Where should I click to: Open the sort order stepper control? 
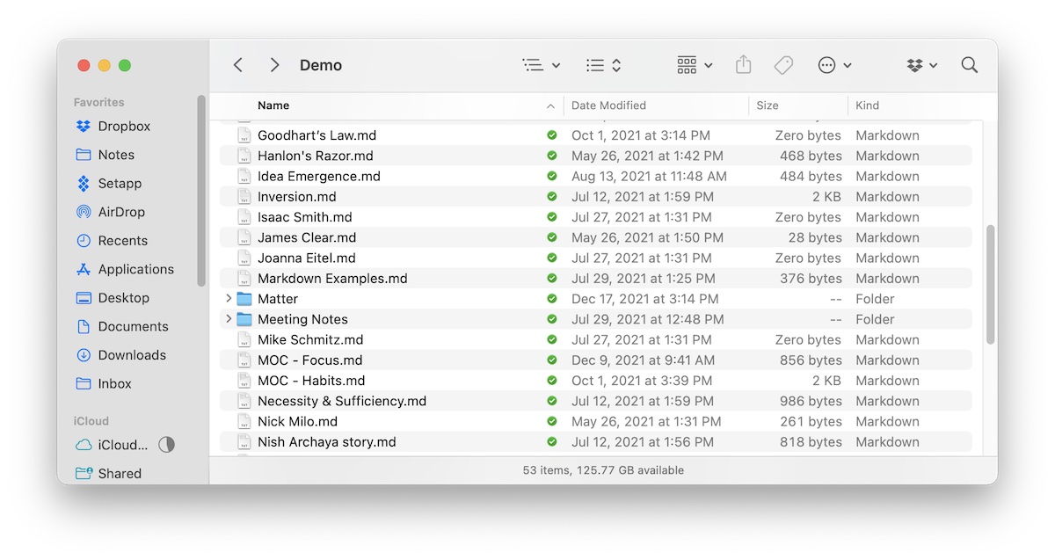click(604, 65)
